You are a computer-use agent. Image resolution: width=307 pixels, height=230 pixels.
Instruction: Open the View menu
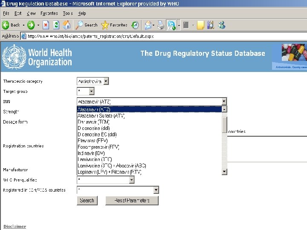[31, 13]
